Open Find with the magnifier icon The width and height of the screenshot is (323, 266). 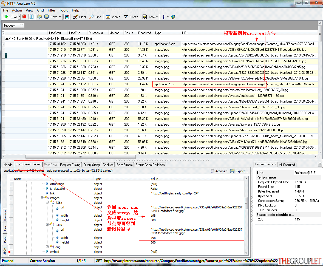92,17
